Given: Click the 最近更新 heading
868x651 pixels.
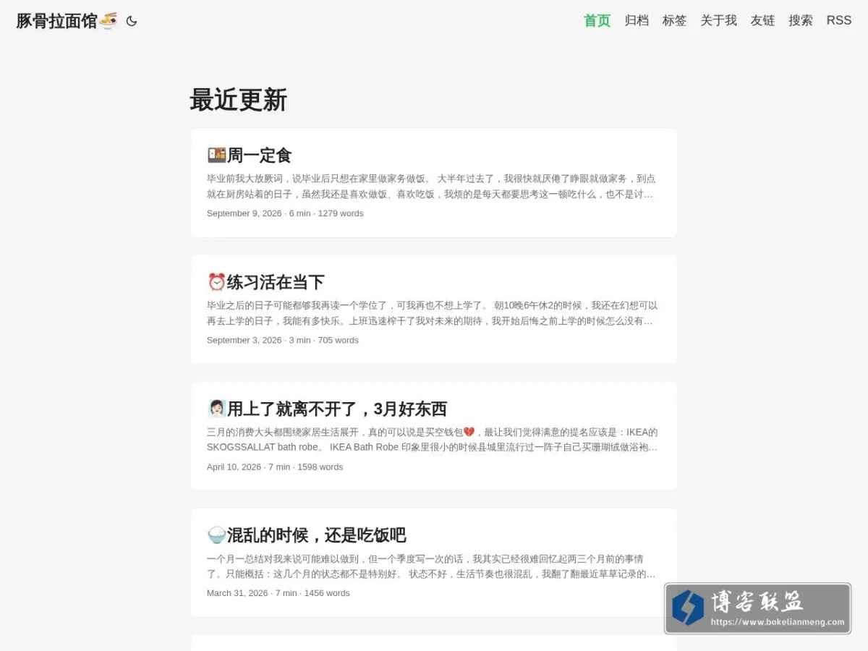Looking at the screenshot, I should pyautogui.click(x=238, y=100).
